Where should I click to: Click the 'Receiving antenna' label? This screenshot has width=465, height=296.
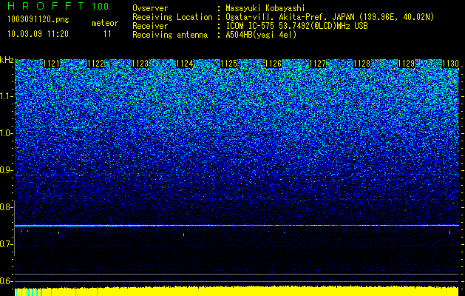tap(170, 35)
